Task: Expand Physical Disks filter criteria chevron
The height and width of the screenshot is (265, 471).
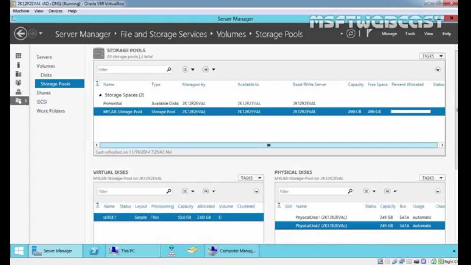Action: 438,191
